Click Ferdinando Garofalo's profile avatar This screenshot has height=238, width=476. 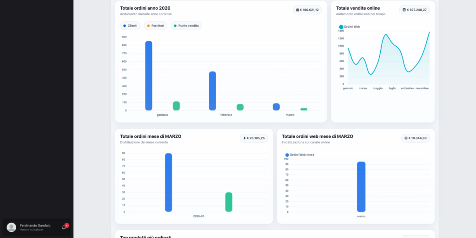tap(12, 227)
